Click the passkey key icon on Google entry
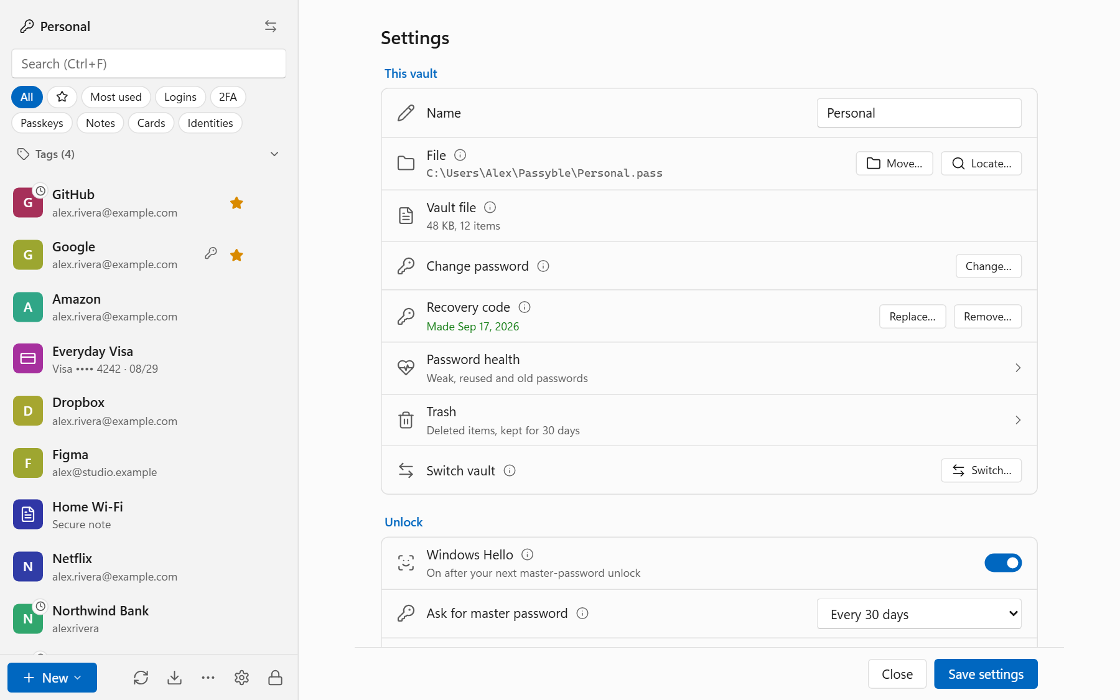Image resolution: width=1120 pixels, height=700 pixels. click(x=211, y=253)
